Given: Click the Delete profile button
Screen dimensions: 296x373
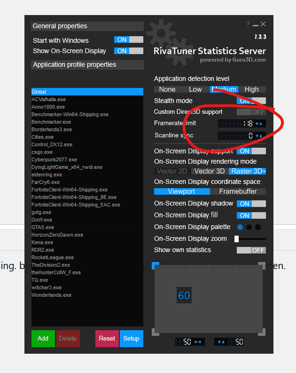Looking at the screenshot, I should [68, 339].
